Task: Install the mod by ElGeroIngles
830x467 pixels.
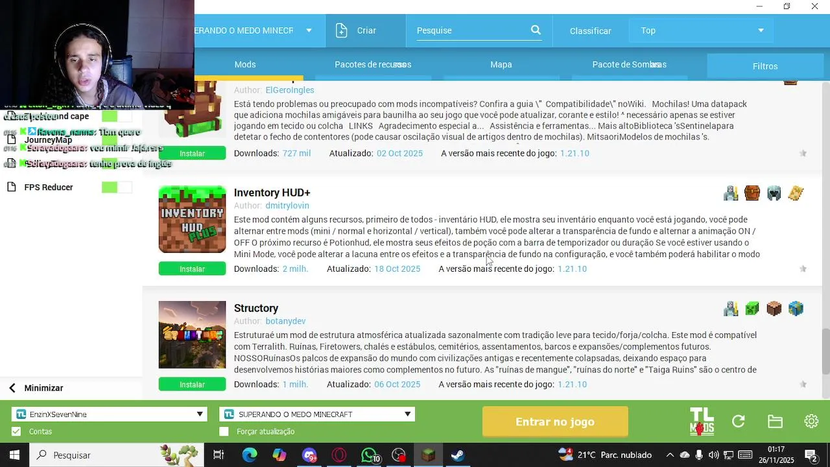Action: pyautogui.click(x=192, y=153)
